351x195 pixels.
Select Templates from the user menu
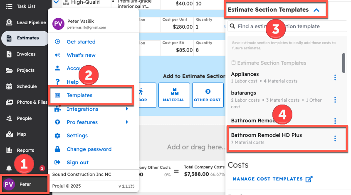click(x=79, y=95)
